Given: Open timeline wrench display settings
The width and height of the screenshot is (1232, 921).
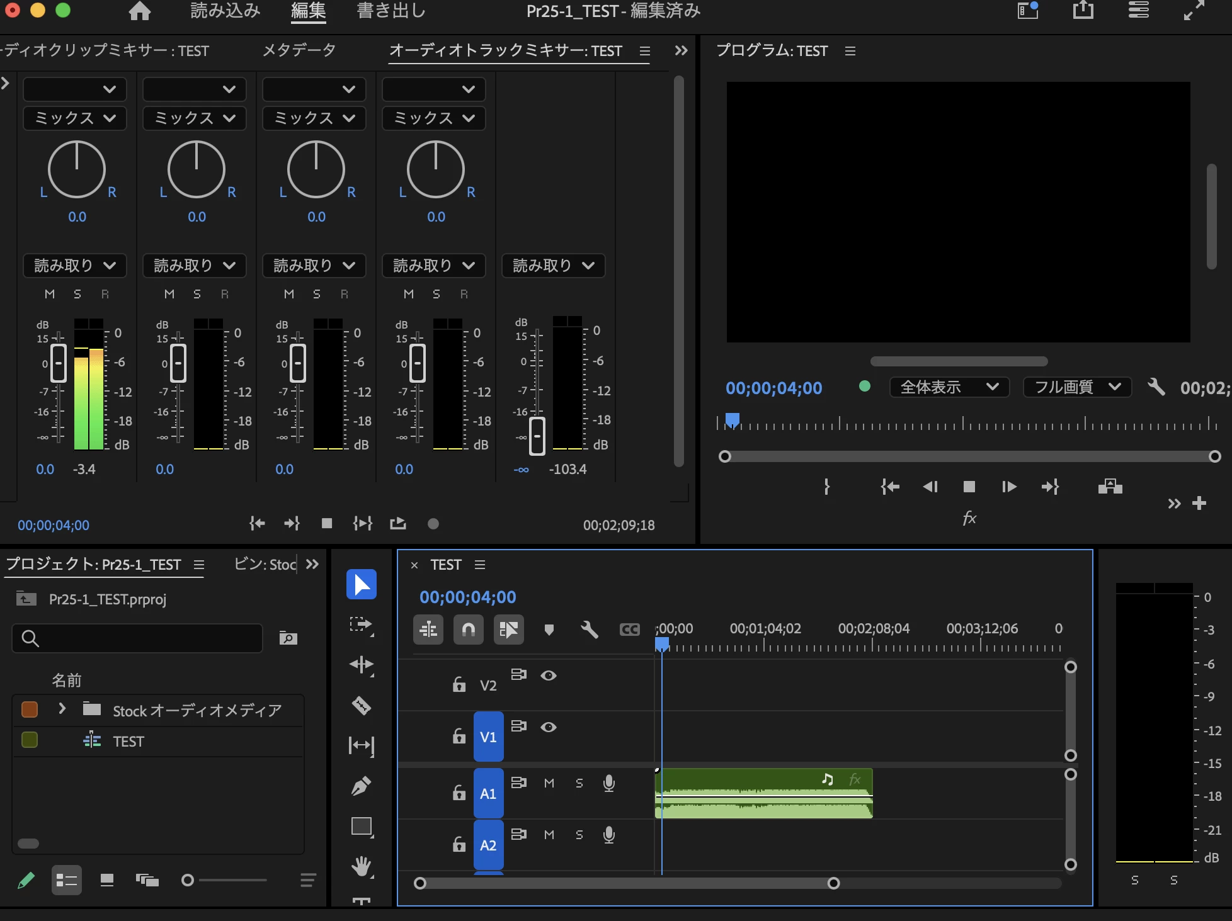Looking at the screenshot, I should pos(589,629).
